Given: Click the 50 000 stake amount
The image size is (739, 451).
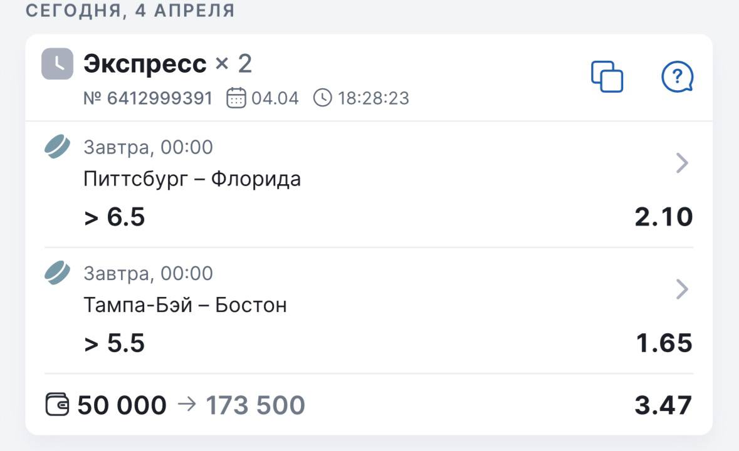Looking at the screenshot, I should coord(122,405).
